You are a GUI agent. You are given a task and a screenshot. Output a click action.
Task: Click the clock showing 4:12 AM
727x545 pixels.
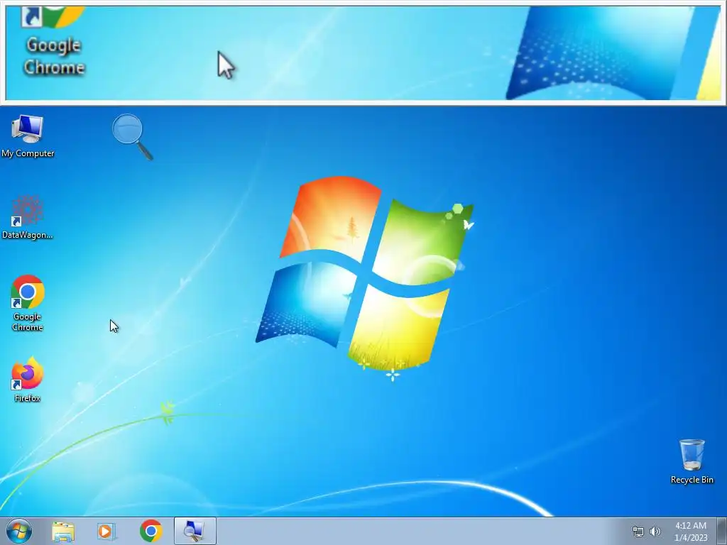click(690, 526)
